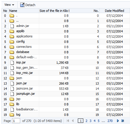Select the log folder name
This screenshot has height=124, width=130.
click(x=18, y=115)
